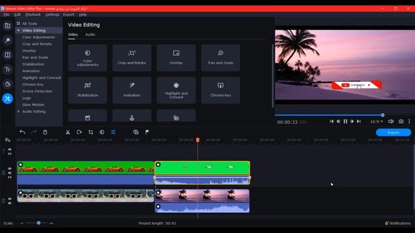Open the Filters magic wand sidebar tab
415x233 pixels.
[x=7, y=40]
